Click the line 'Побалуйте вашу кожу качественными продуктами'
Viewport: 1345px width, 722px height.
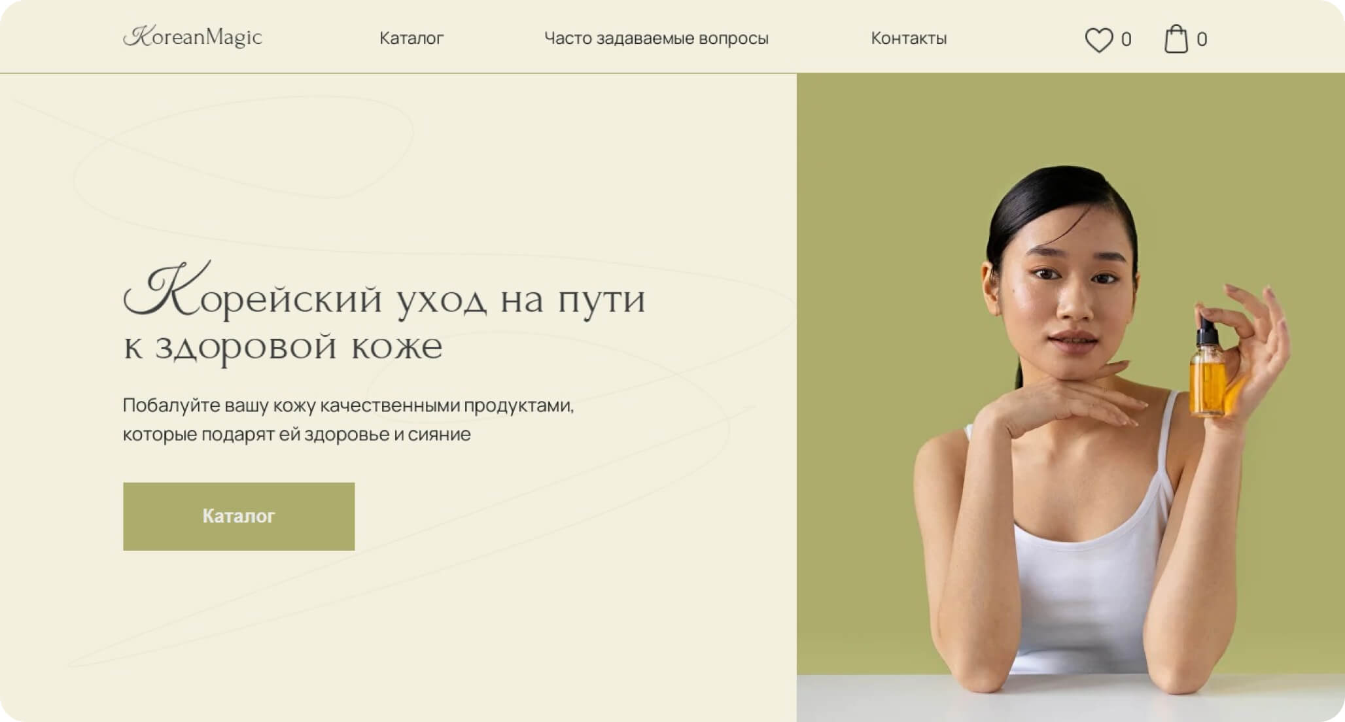click(348, 405)
